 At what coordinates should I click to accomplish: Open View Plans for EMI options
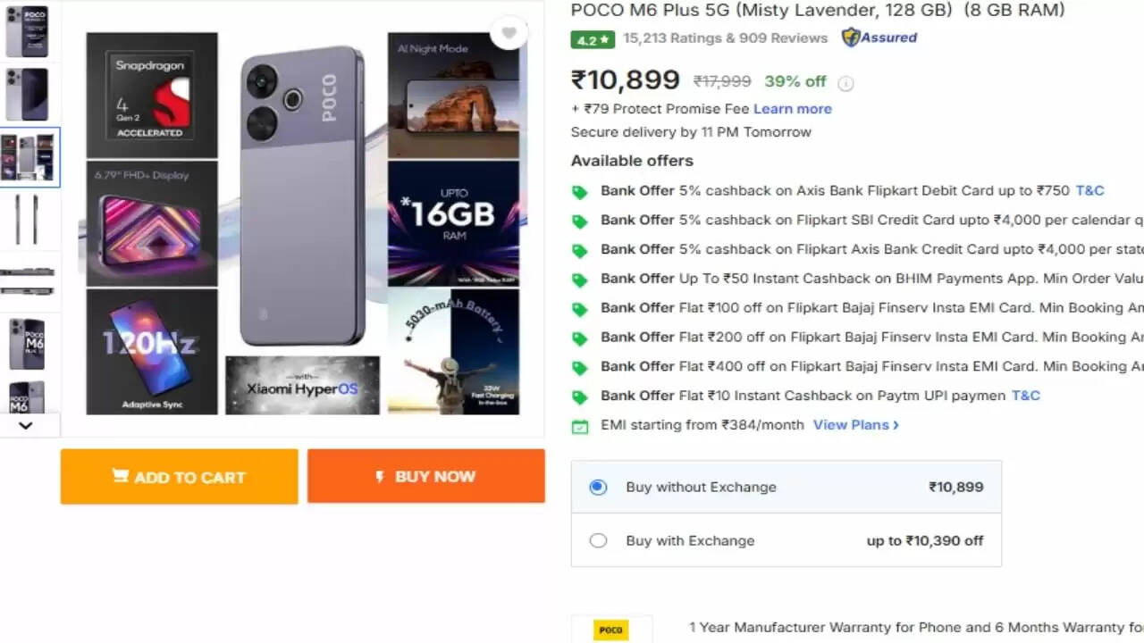[854, 424]
